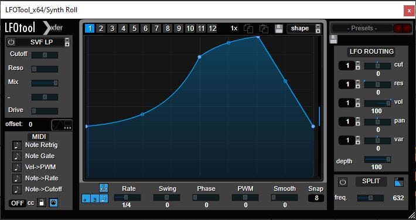Enable Vel->PWM checkbox
Image resolution: width=416 pixels, height=220 pixels.
coord(17,167)
